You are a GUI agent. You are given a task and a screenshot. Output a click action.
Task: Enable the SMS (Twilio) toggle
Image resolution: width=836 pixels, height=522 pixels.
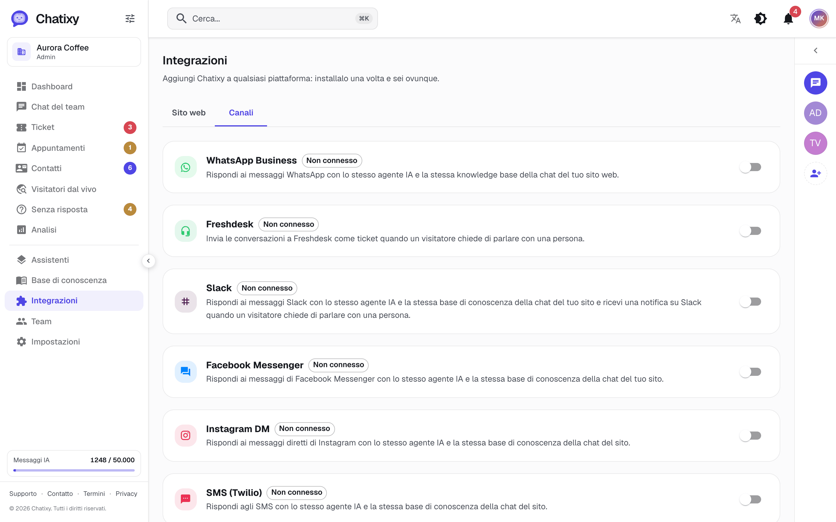tap(750, 499)
